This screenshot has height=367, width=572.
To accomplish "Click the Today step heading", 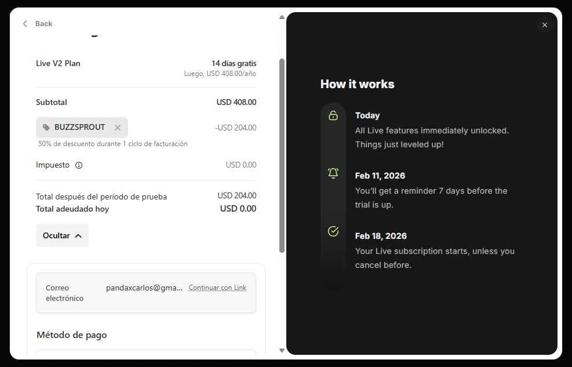I will [x=367, y=115].
